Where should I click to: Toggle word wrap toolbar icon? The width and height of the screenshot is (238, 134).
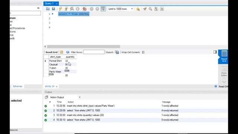(x=162, y=9)
